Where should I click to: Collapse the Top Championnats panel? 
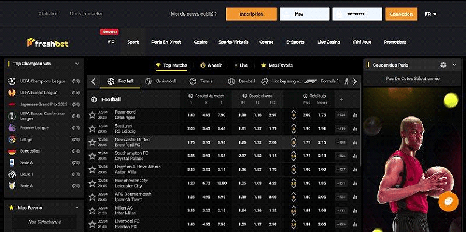point(77,64)
